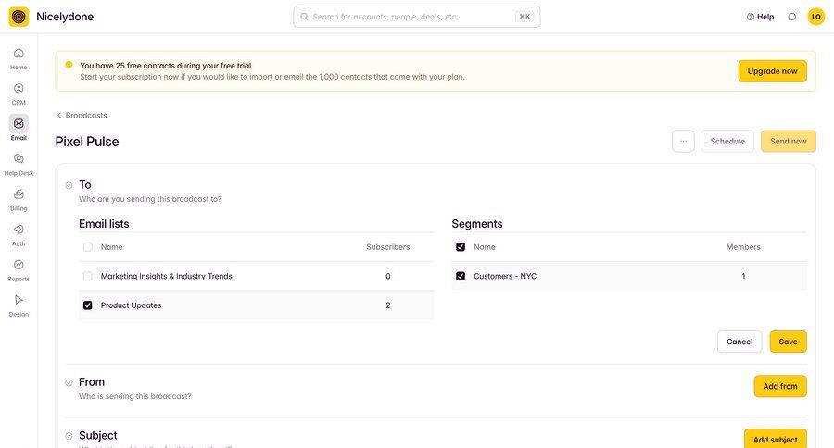Click "Who are you sending this broadcast to?"

point(150,199)
